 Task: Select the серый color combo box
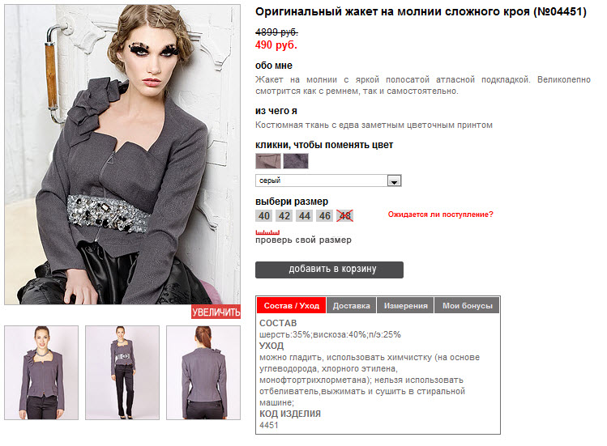pos(328,181)
